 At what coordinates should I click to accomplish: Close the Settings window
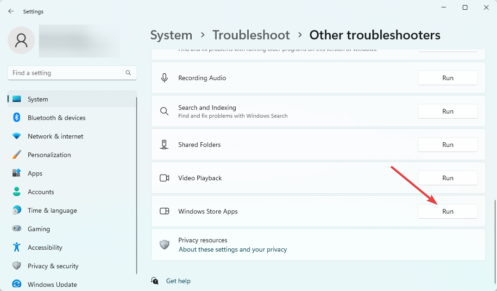click(486, 7)
